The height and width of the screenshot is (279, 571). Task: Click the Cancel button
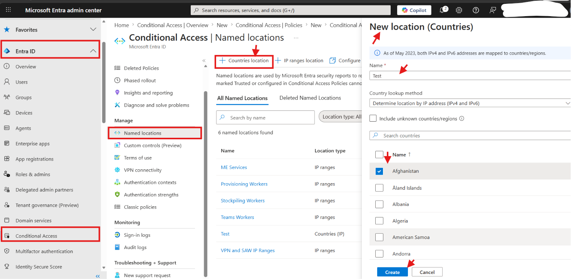427,272
